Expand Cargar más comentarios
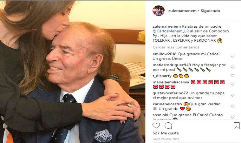Screen dimensions: 241x143 point(176,47)
